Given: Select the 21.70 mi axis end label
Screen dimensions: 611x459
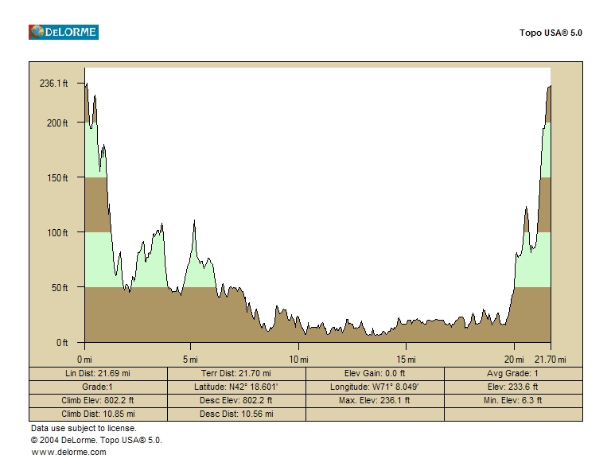Looking at the screenshot, I should pos(550,360).
